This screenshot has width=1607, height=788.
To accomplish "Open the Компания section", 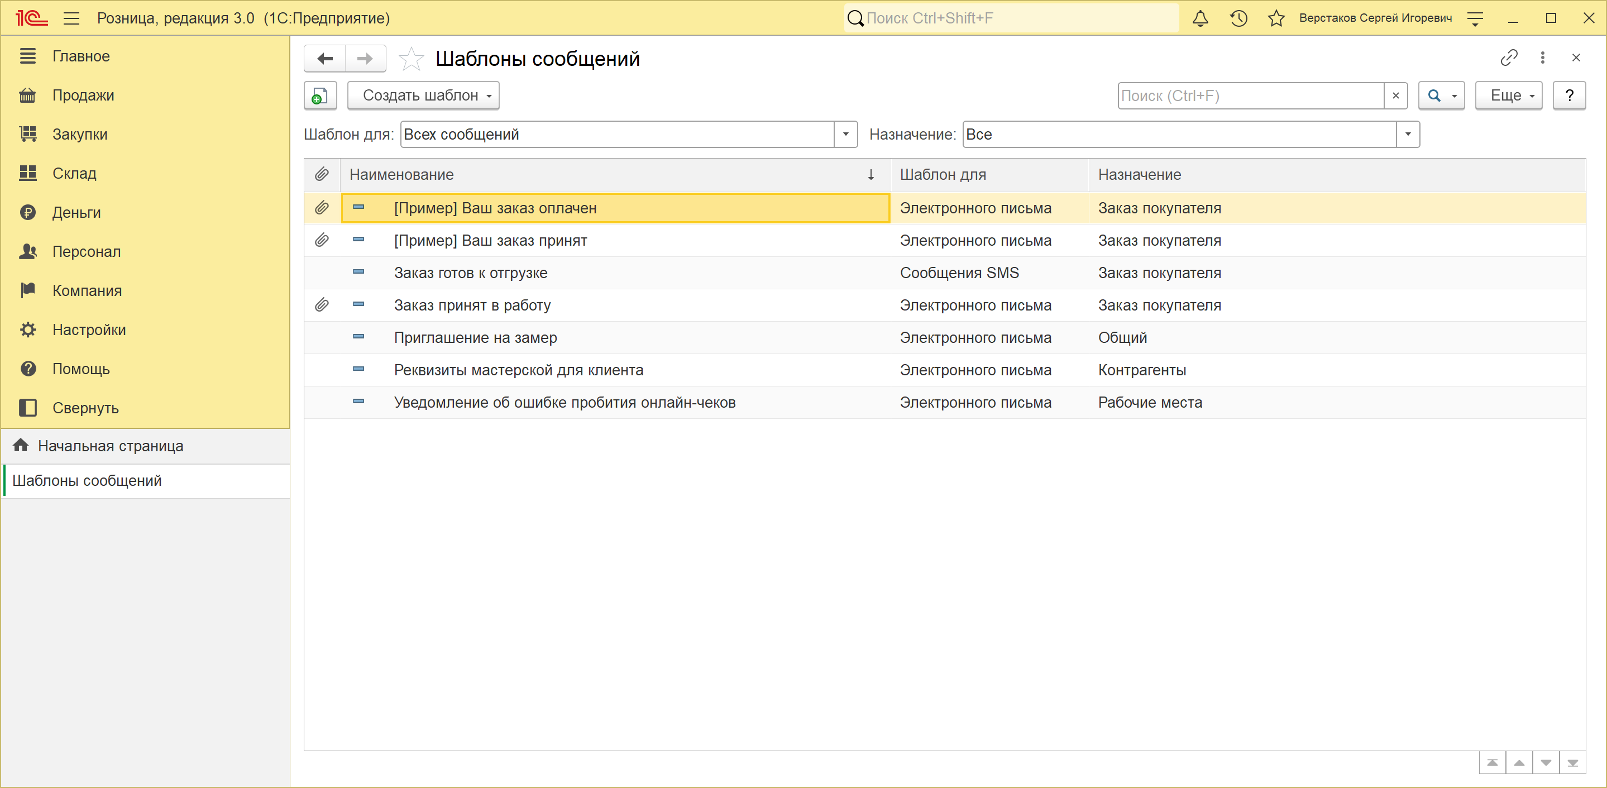I will point(146,291).
